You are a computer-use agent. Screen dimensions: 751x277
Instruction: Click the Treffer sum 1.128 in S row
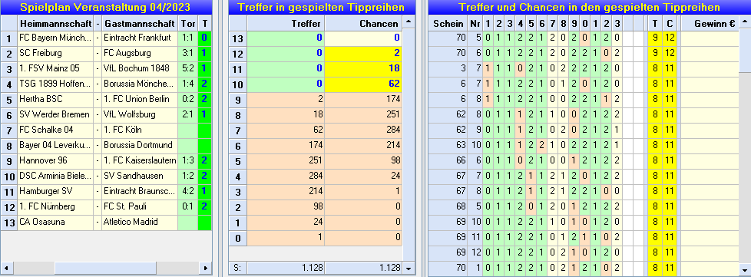[286, 268]
